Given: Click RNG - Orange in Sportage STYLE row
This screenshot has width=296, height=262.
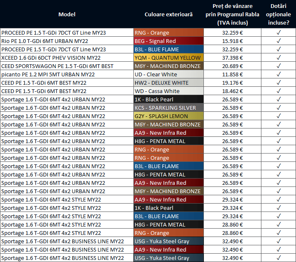Looking at the screenshot, I should [168, 233].
